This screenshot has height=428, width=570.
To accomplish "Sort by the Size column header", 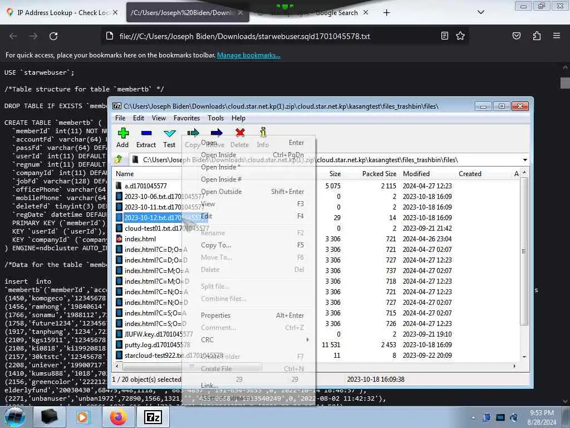I will coord(335,174).
